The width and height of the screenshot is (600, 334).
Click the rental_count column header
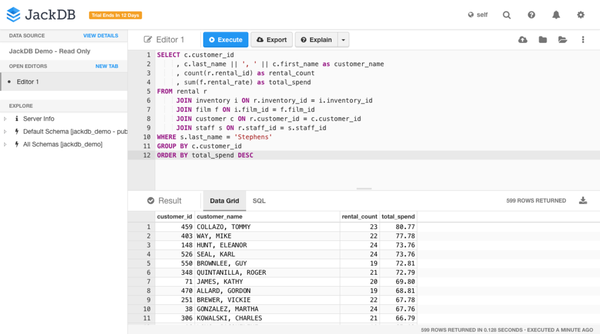[x=359, y=217]
